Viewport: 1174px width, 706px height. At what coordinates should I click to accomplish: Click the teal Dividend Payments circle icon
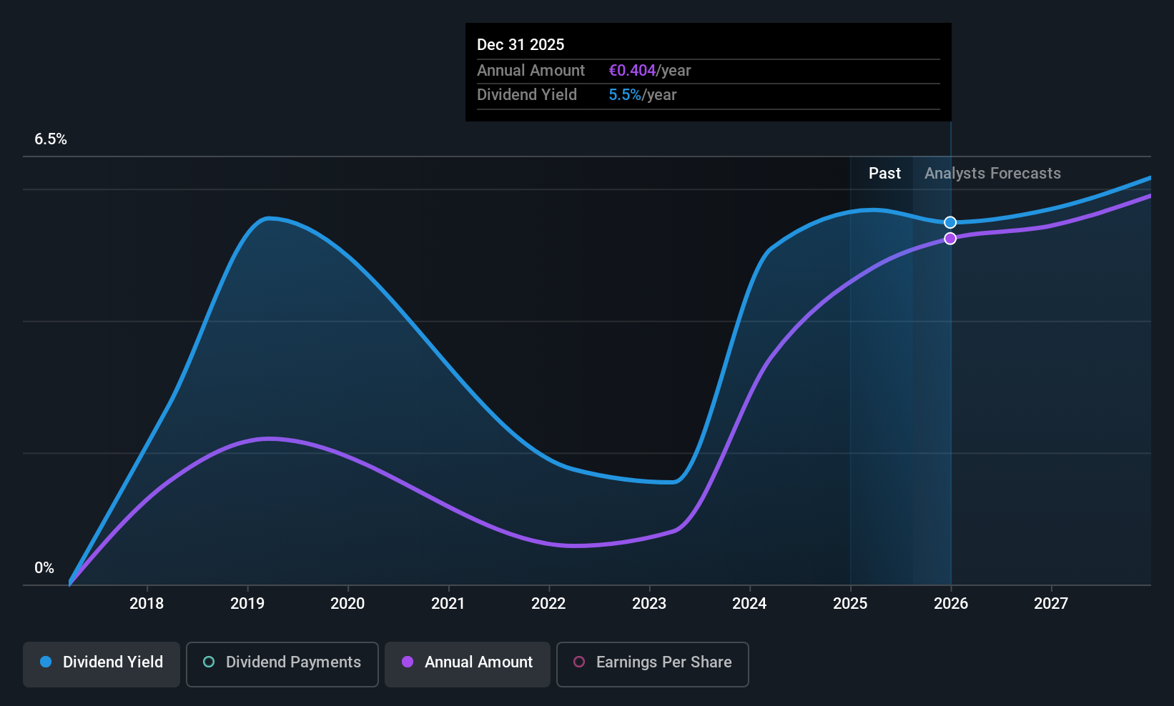209,662
